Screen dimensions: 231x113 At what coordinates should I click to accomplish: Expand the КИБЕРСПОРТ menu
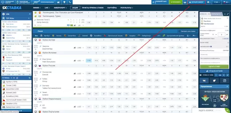click(x=60, y=8)
